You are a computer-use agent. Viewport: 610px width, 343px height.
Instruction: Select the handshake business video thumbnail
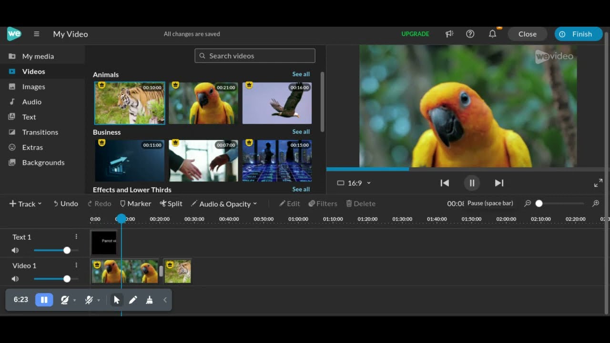point(203,161)
